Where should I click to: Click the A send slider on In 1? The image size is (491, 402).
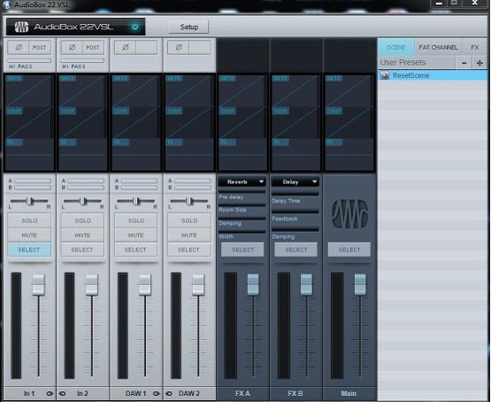[x=33, y=181]
